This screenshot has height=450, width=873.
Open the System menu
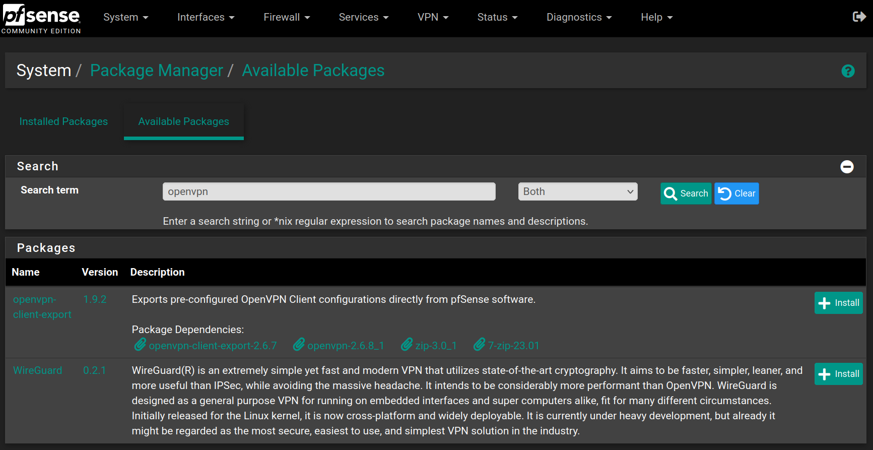125,17
